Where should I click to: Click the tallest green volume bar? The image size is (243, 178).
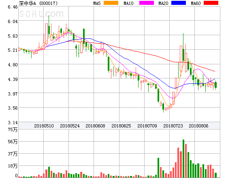click(183, 159)
